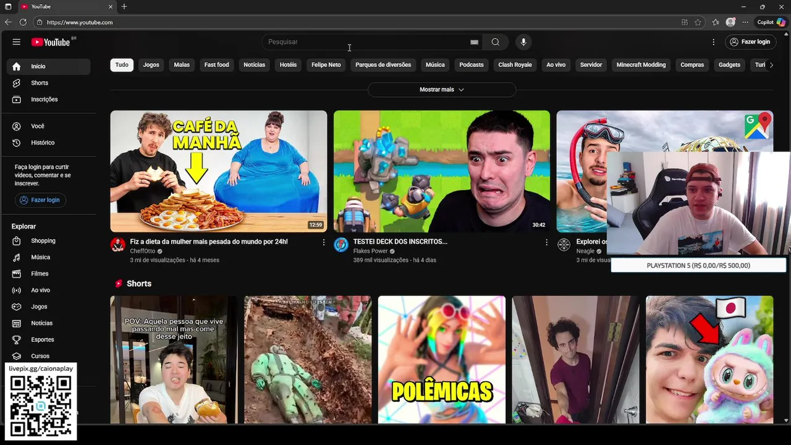
Task: Open Música in Explorar sidebar section
Action: pos(48,257)
